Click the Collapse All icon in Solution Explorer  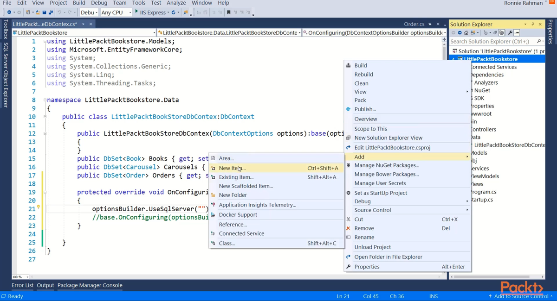click(495, 33)
